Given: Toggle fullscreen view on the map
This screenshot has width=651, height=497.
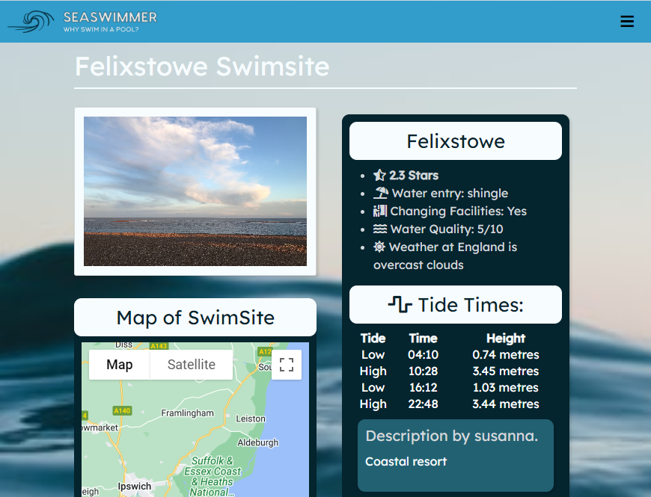Looking at the screenshot, I should [x=287, y=365].
